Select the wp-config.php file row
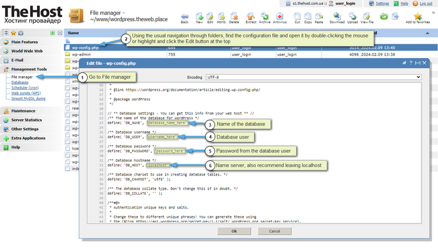 click(x=250, y=47)
